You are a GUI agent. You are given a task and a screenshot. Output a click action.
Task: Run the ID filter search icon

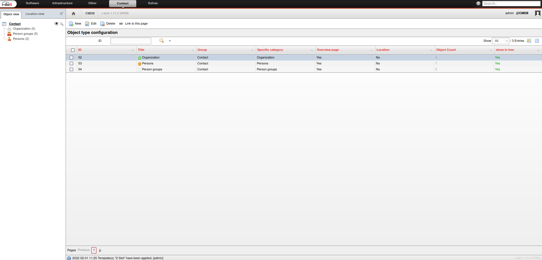(161, 41)
